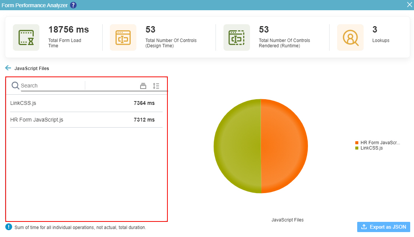Click the Total Number Of Controls (Design Time) label

pyautogui.click(x=171, y=43)
